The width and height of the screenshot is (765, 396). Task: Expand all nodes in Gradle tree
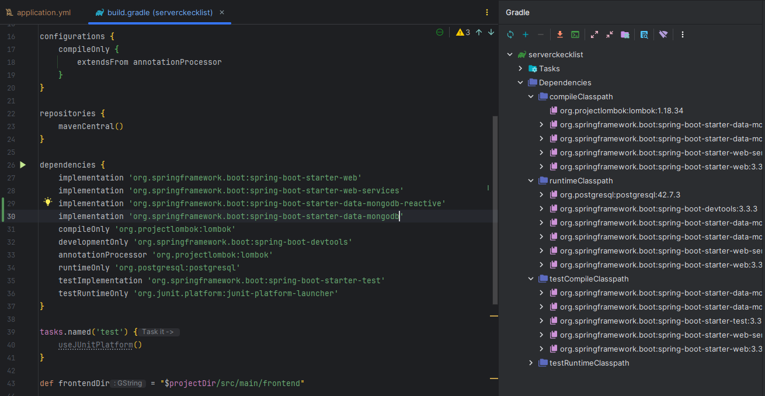point(594,34)
